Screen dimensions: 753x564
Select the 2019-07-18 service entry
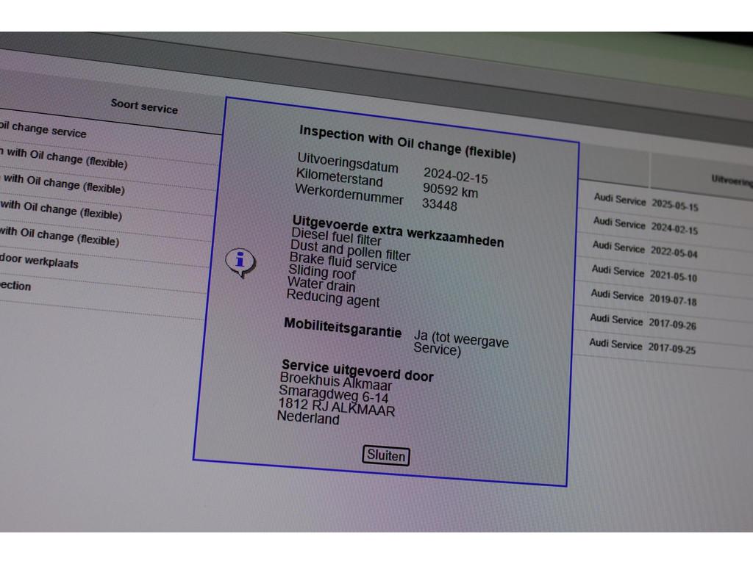672,300
